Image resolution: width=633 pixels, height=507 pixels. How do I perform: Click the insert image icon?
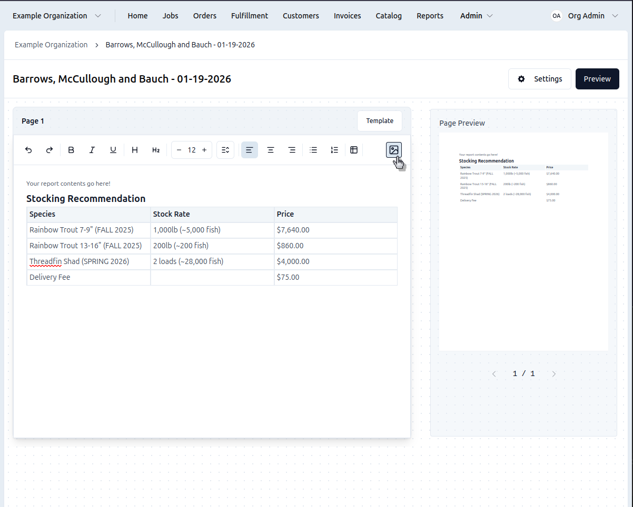393,150
